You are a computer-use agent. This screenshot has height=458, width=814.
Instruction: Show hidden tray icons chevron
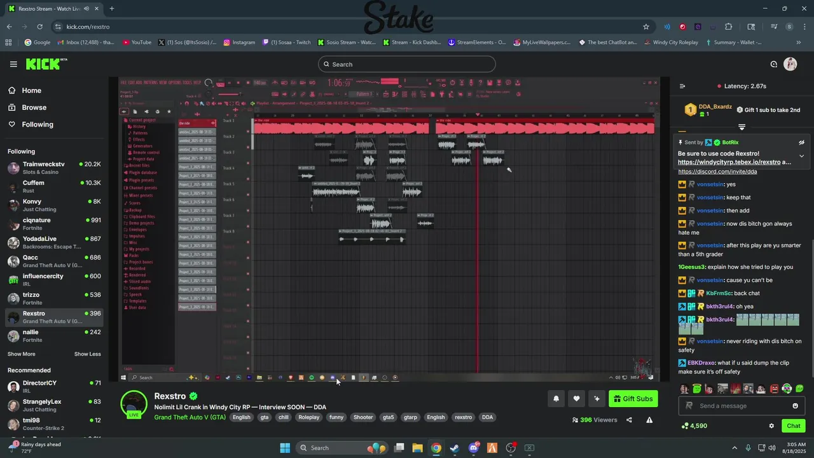pyautogui.click(x=735, y=448)
